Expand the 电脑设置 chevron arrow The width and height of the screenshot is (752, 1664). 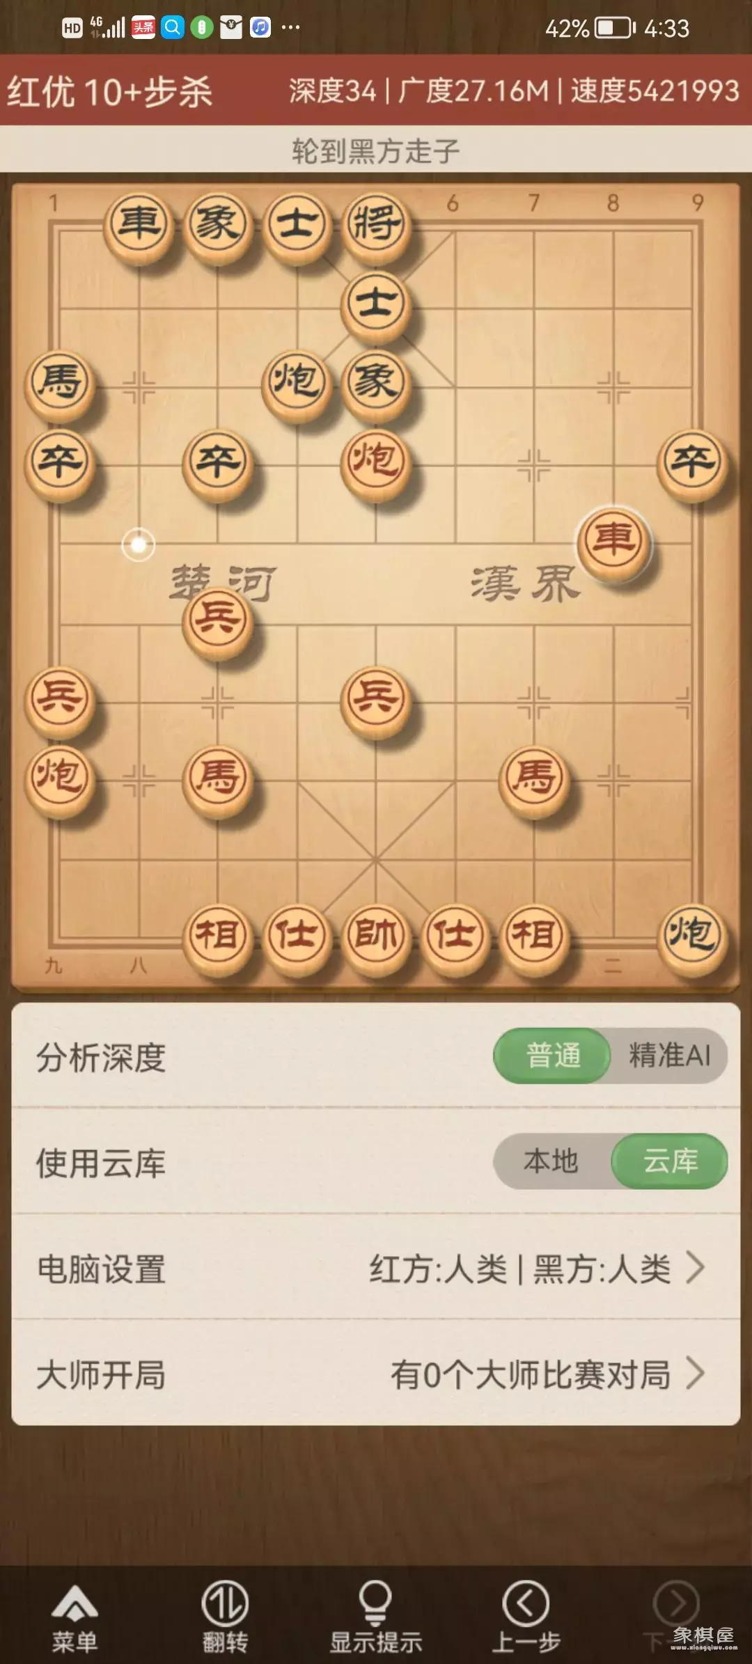click(696, 1268)
